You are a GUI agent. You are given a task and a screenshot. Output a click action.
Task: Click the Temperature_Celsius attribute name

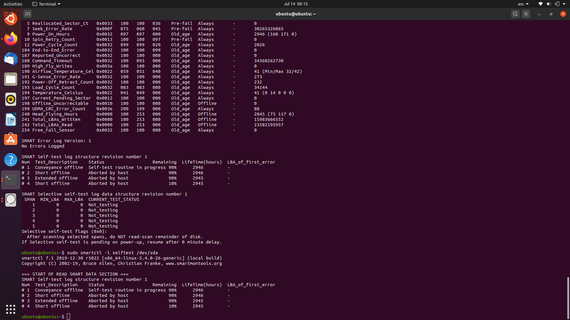coord(58,93)
